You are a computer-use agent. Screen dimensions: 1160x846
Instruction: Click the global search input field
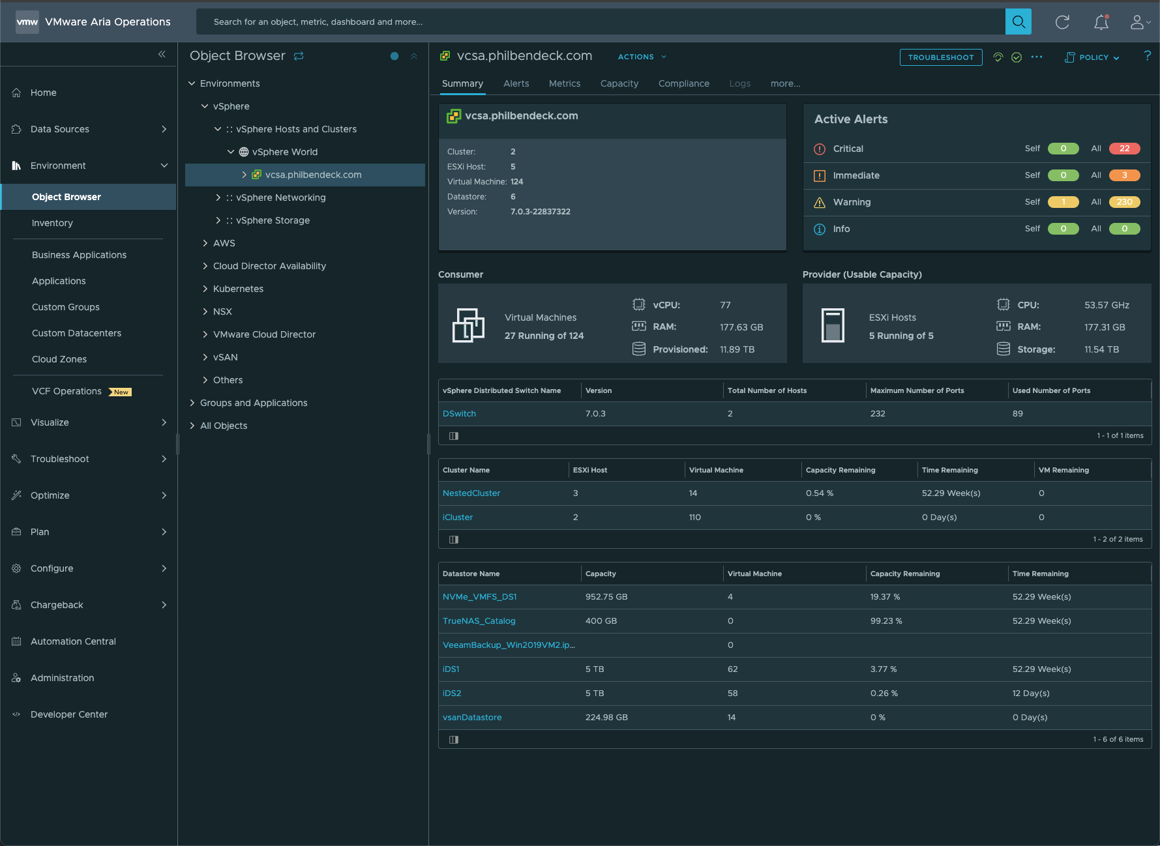coord(601,22)
